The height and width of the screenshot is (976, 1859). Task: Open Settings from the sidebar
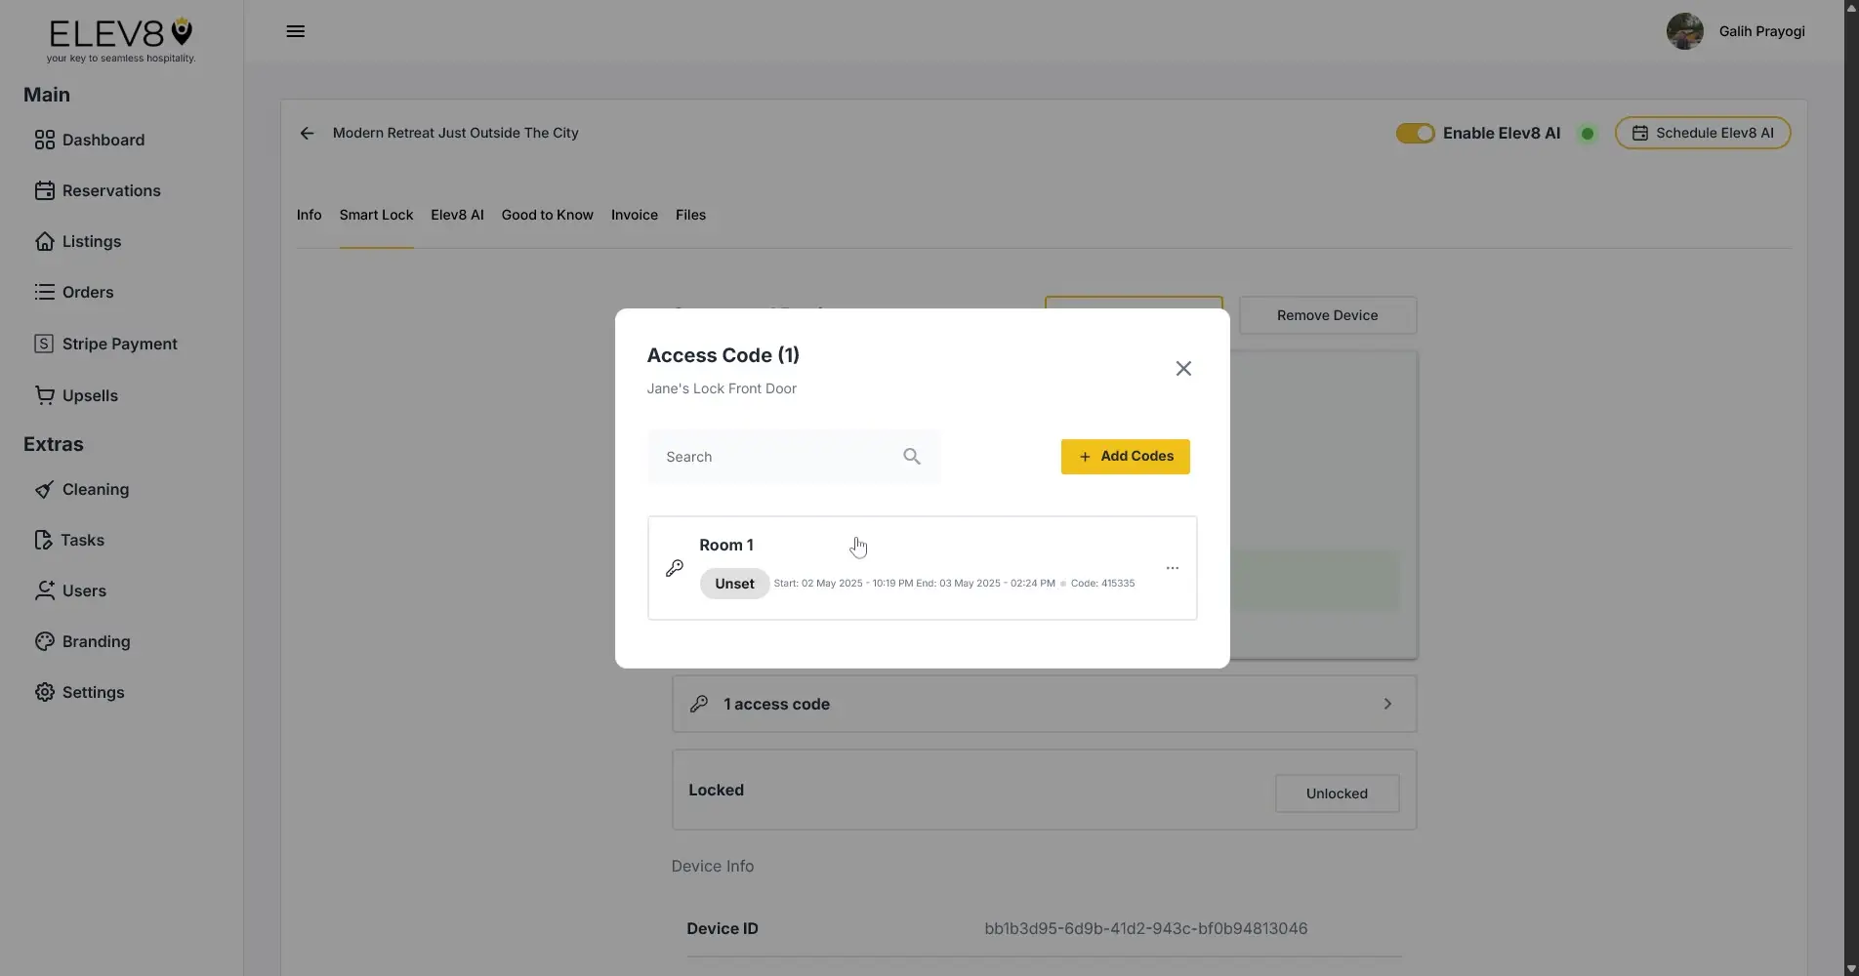(92, 692)
